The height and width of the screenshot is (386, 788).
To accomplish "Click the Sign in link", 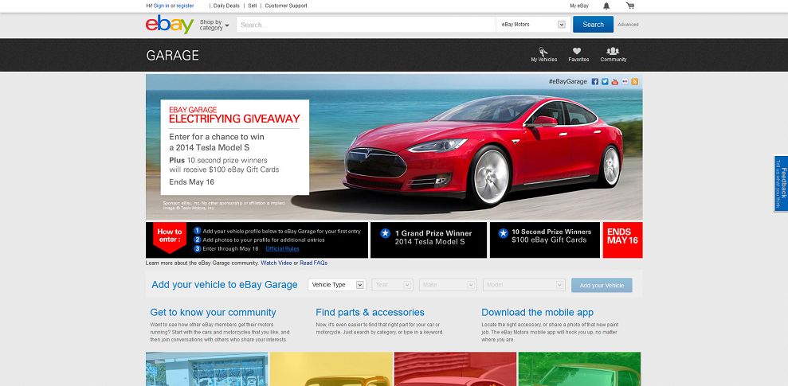I will pyautogui.click(x=161, y=6).
